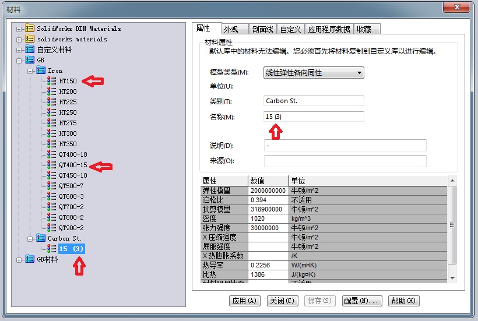Click the SolidWorks DIN Materials library icon
The height and width of the screenshot is (321, 478).
(x=30, y=29)
